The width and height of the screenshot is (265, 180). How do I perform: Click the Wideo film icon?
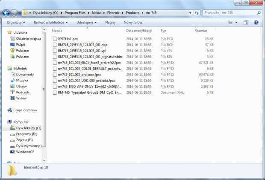point(12,98)
